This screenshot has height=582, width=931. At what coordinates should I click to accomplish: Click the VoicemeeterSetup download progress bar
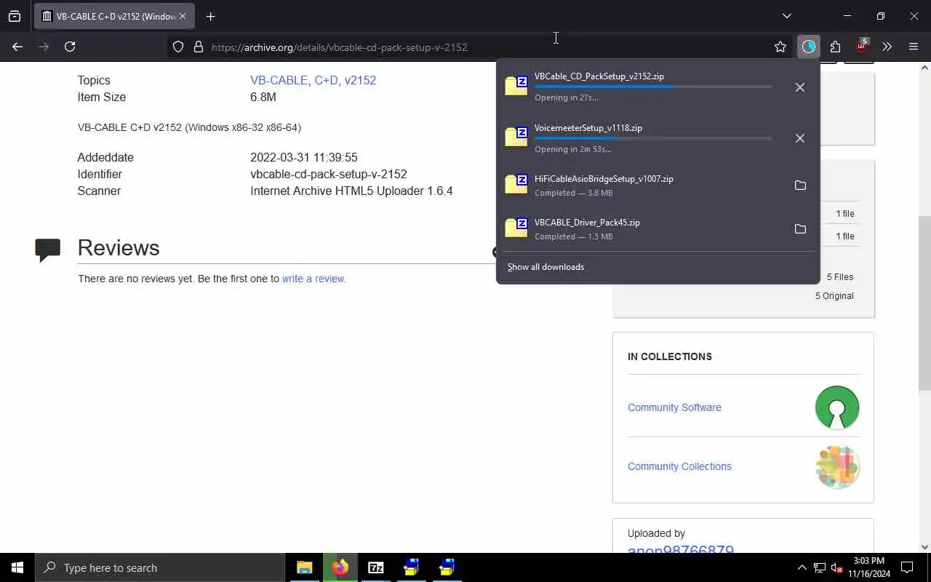pos(653,138)
